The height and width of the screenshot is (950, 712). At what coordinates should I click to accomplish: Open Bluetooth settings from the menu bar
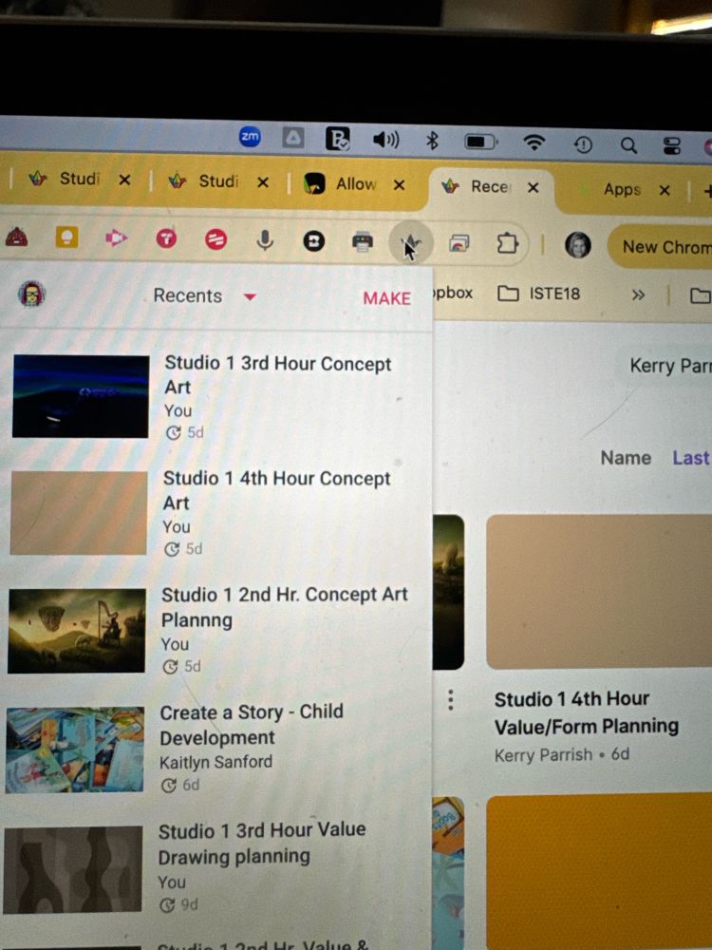432,142
